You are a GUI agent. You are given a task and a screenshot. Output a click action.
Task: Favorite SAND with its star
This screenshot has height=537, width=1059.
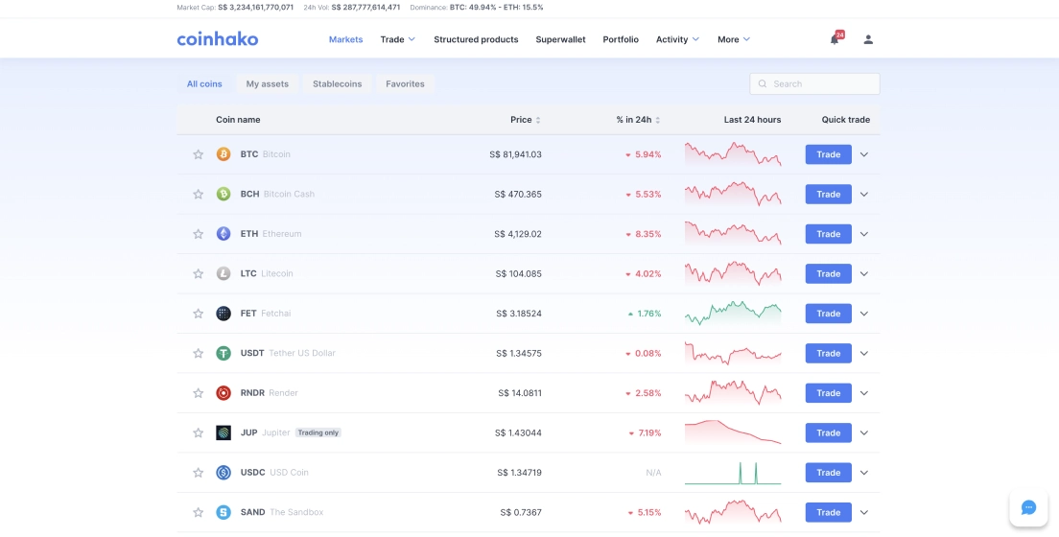point(198,513)
